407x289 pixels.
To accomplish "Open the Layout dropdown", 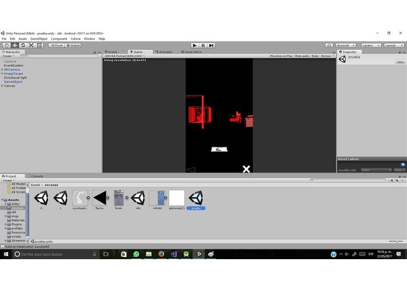I will coord(394,46).
